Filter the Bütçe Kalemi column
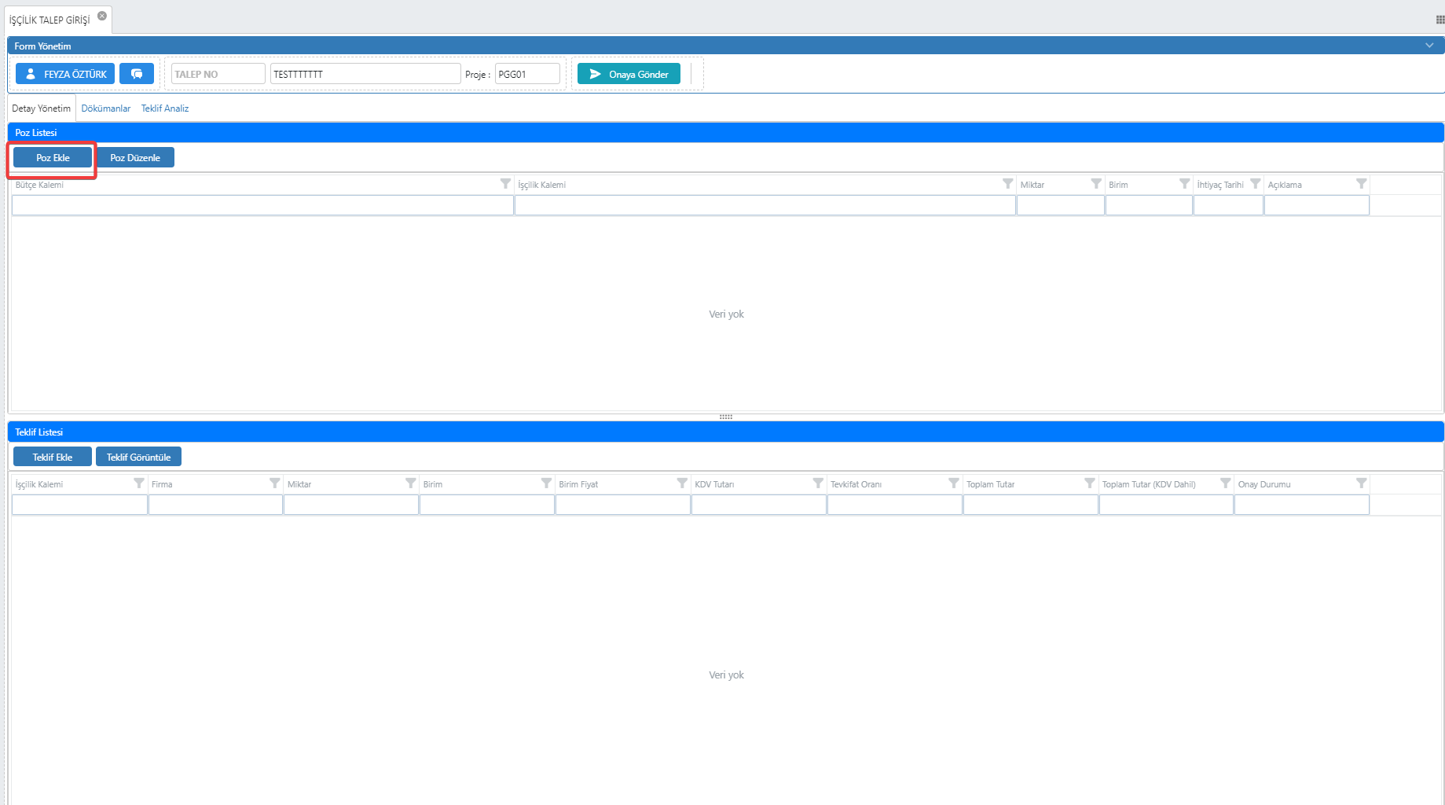The width and height of the screenshot is (1445, 805). coord(505,184)
